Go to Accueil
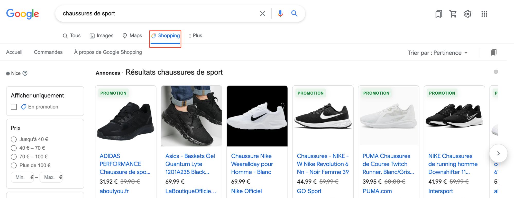514x198 pixels. point(14,52)
